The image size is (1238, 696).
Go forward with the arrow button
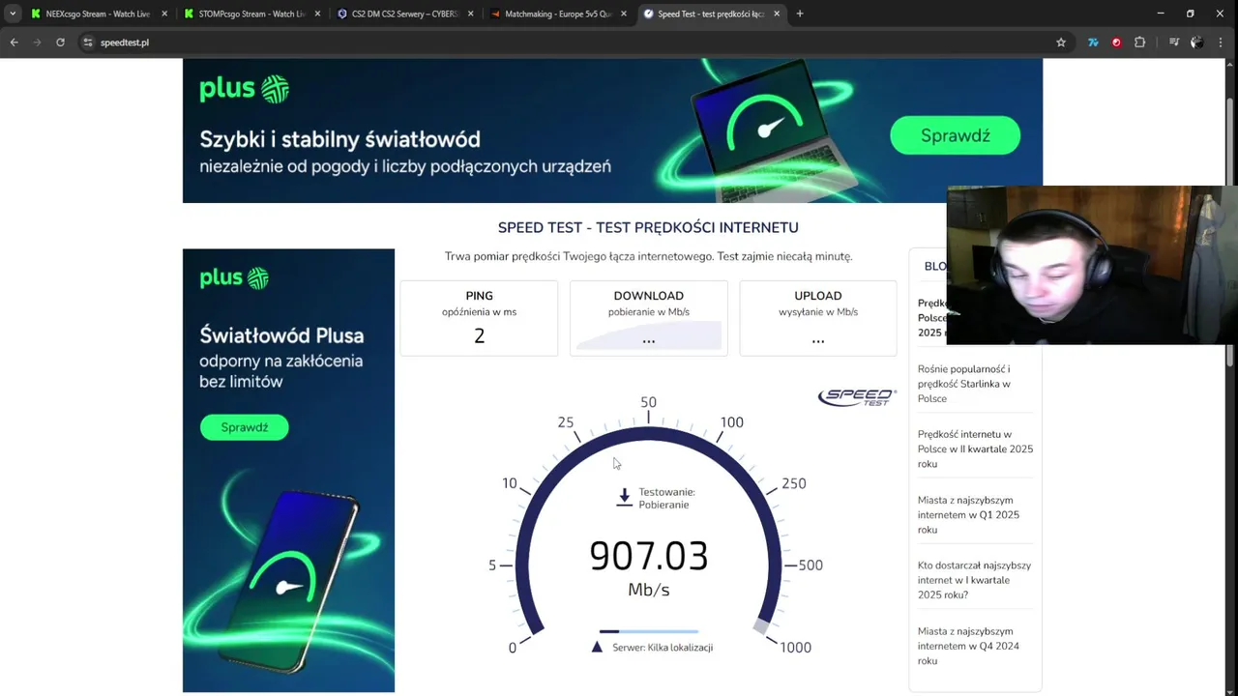pyautogui.click(x=37, y=43)
